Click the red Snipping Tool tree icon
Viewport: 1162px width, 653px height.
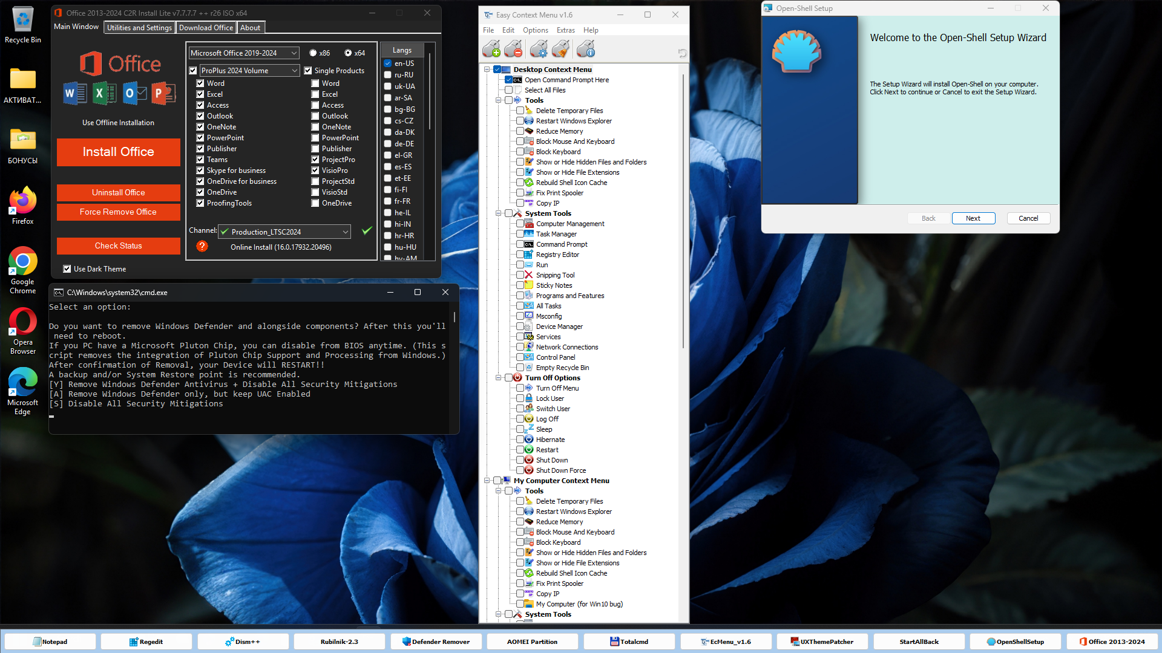529,275
